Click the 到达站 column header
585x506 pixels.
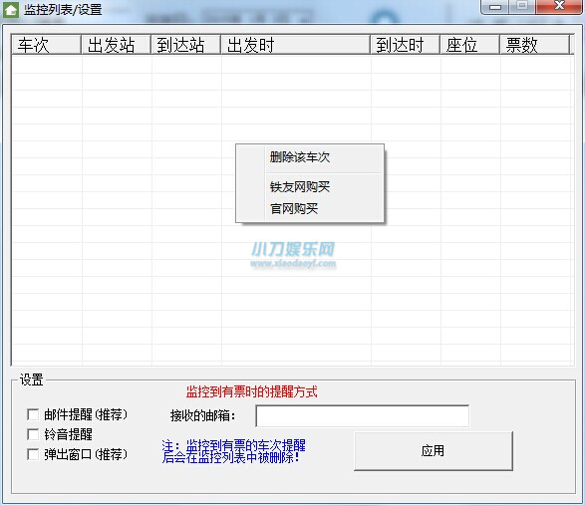click(x=185, y=45)
